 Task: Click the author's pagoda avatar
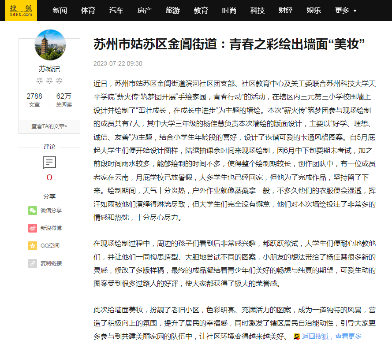pos(50,45)
